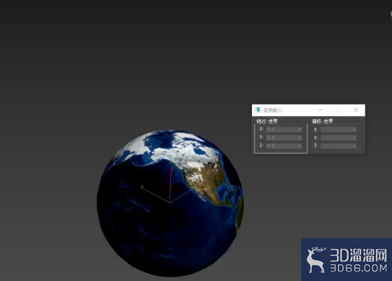This screenshot has height=281, width=392.
Task: Click the 绝对:世界 group label
Action: 267,121
